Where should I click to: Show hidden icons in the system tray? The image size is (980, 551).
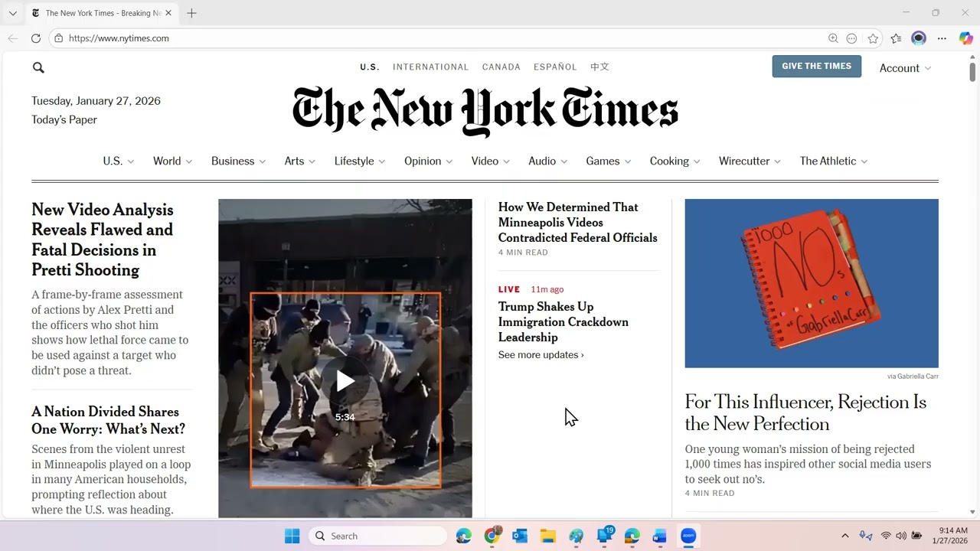tap(845, 536)
